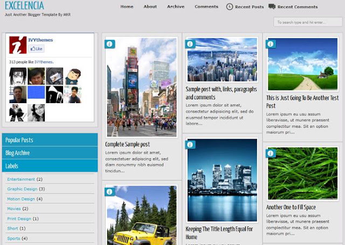Click the info icon on grass image post
345x245 pixels.
coord(271,153)
